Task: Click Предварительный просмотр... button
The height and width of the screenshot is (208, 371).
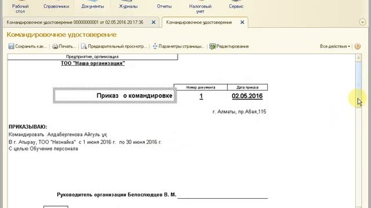Action: [x=114, y=46]
